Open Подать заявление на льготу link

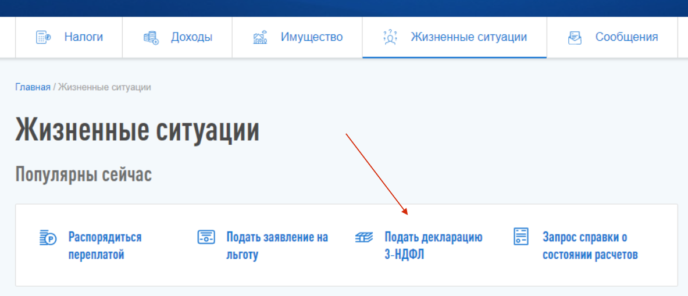coord(277,246)
